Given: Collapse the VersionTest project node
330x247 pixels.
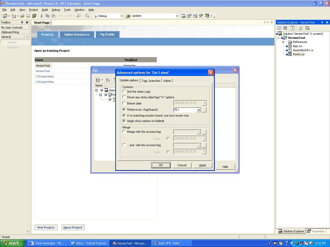Looking at the screenshot, I should (x=278, y=38).
